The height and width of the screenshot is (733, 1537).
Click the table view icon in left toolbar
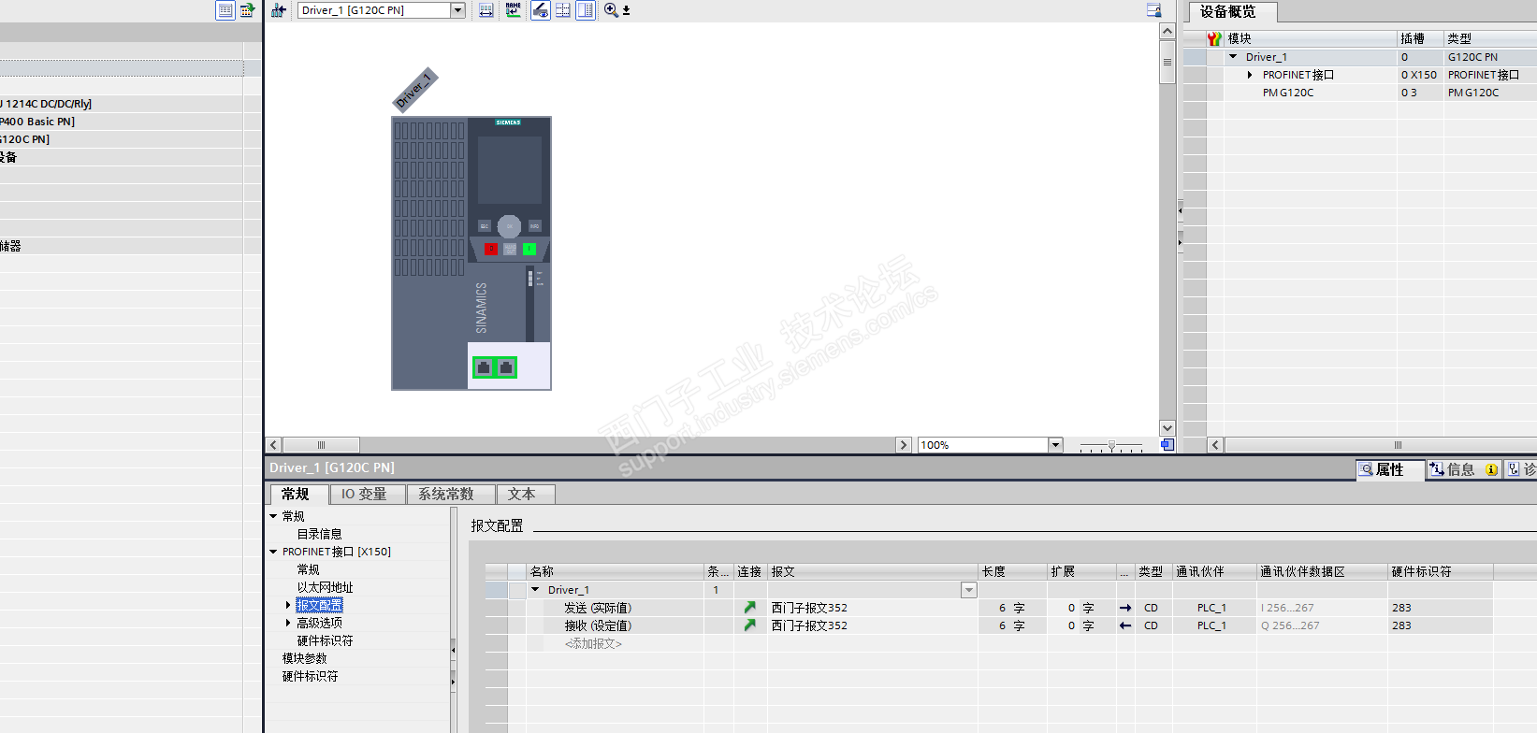point(225,10)
